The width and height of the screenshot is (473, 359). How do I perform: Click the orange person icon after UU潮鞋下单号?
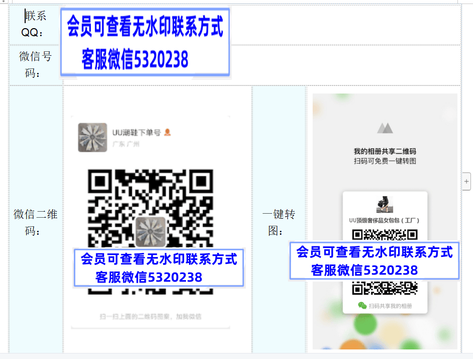click(167, 132)
